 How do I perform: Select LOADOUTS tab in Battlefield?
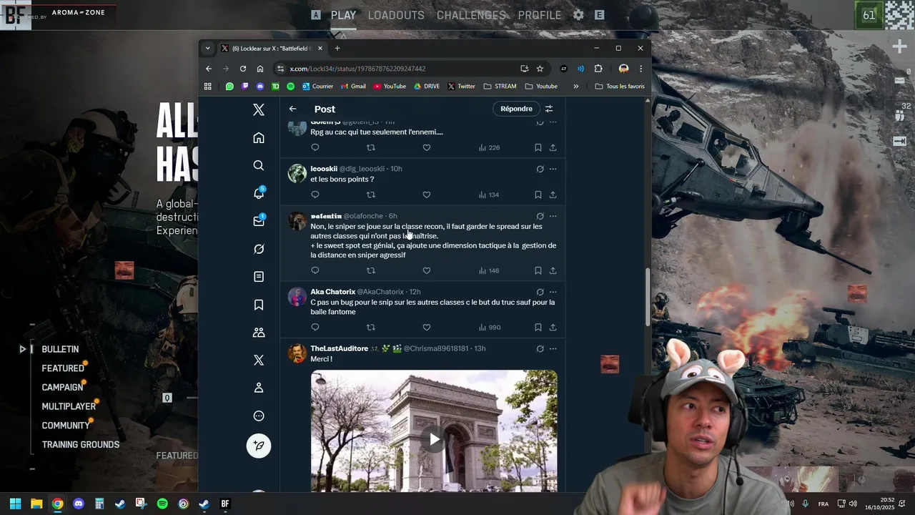(x=396, y=15)
